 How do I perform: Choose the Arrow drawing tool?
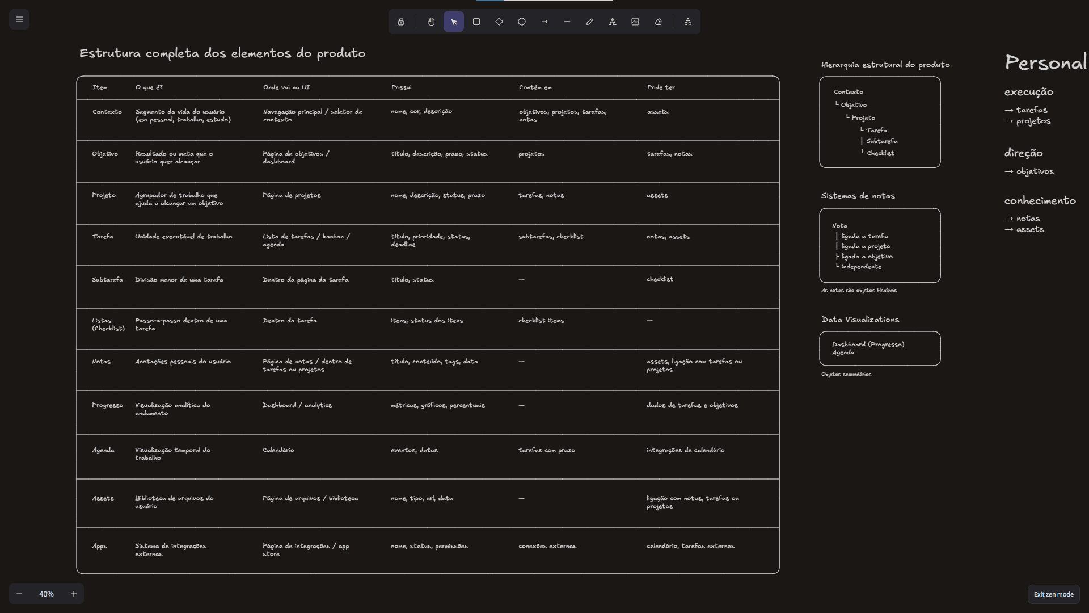(544, 22)
